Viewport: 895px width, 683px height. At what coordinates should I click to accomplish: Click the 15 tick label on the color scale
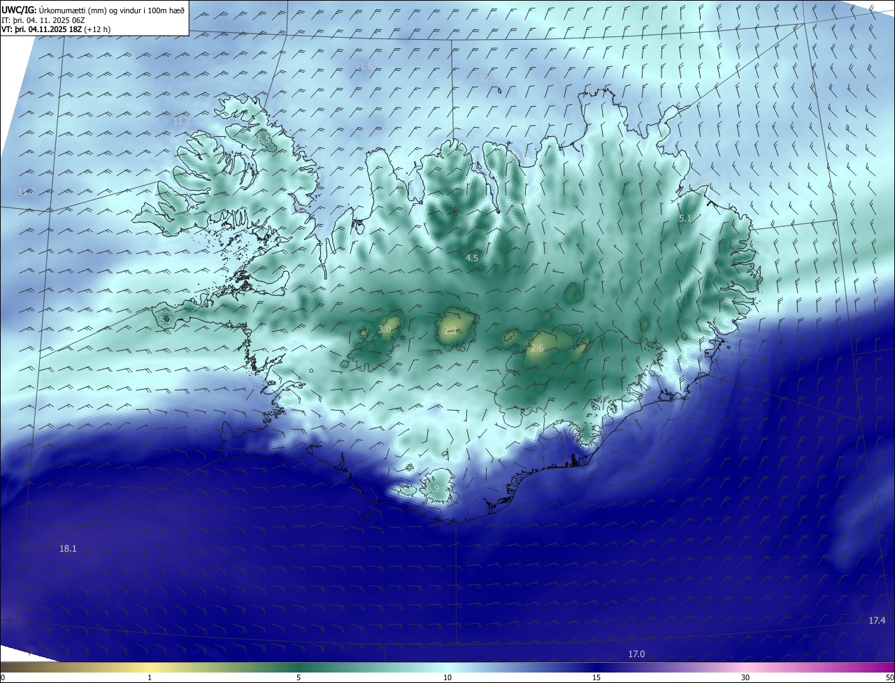click(x=596, y=677)
